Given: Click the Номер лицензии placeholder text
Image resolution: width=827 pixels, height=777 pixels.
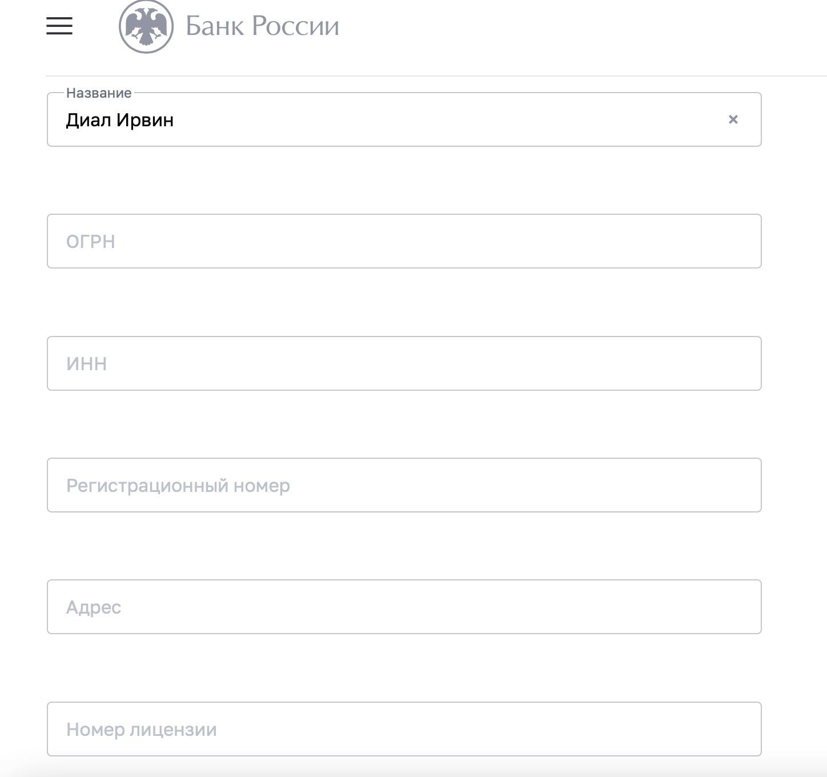Looking at the screenshot, I should [142, 730].
